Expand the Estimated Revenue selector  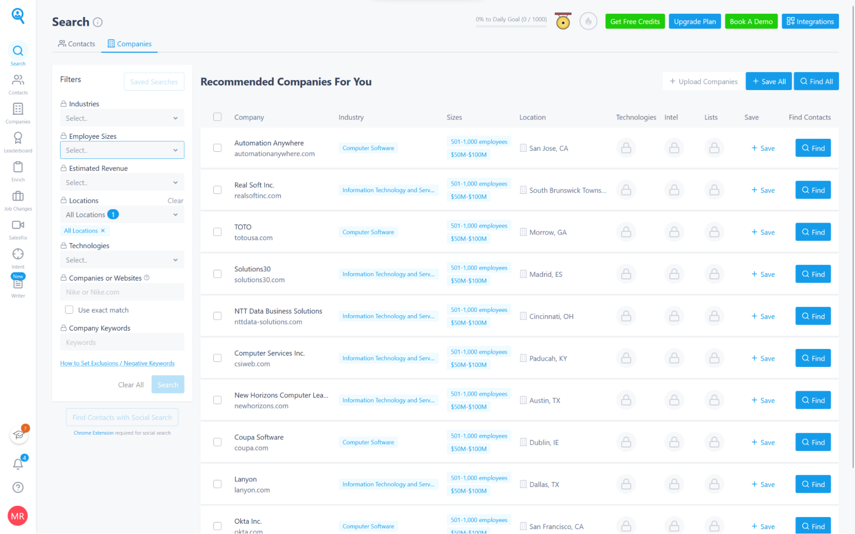coord(121,182)
